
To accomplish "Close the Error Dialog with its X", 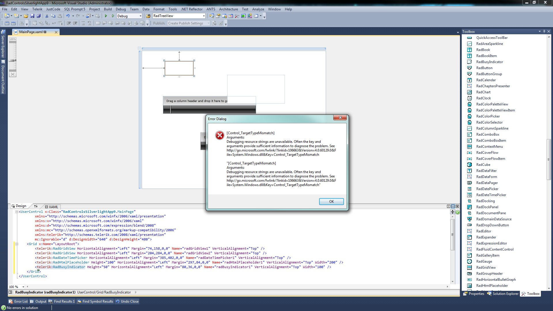I will point(340,117).
